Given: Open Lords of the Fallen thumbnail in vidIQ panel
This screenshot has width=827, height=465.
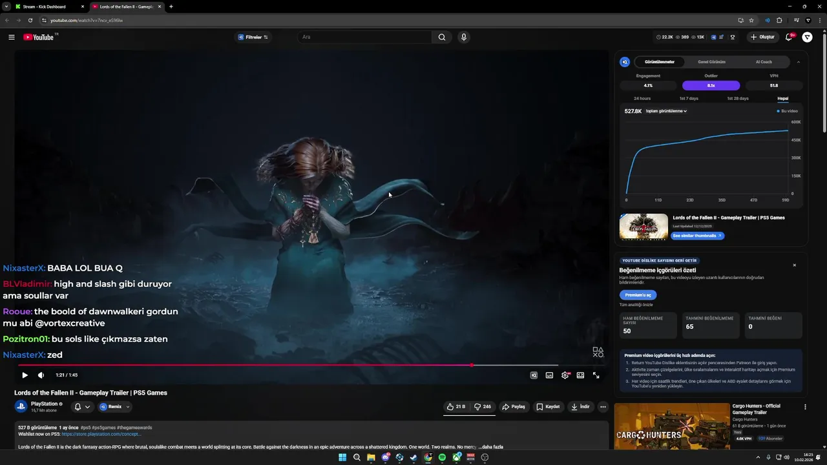Looking at the screenshot, I should pos(644,227).
